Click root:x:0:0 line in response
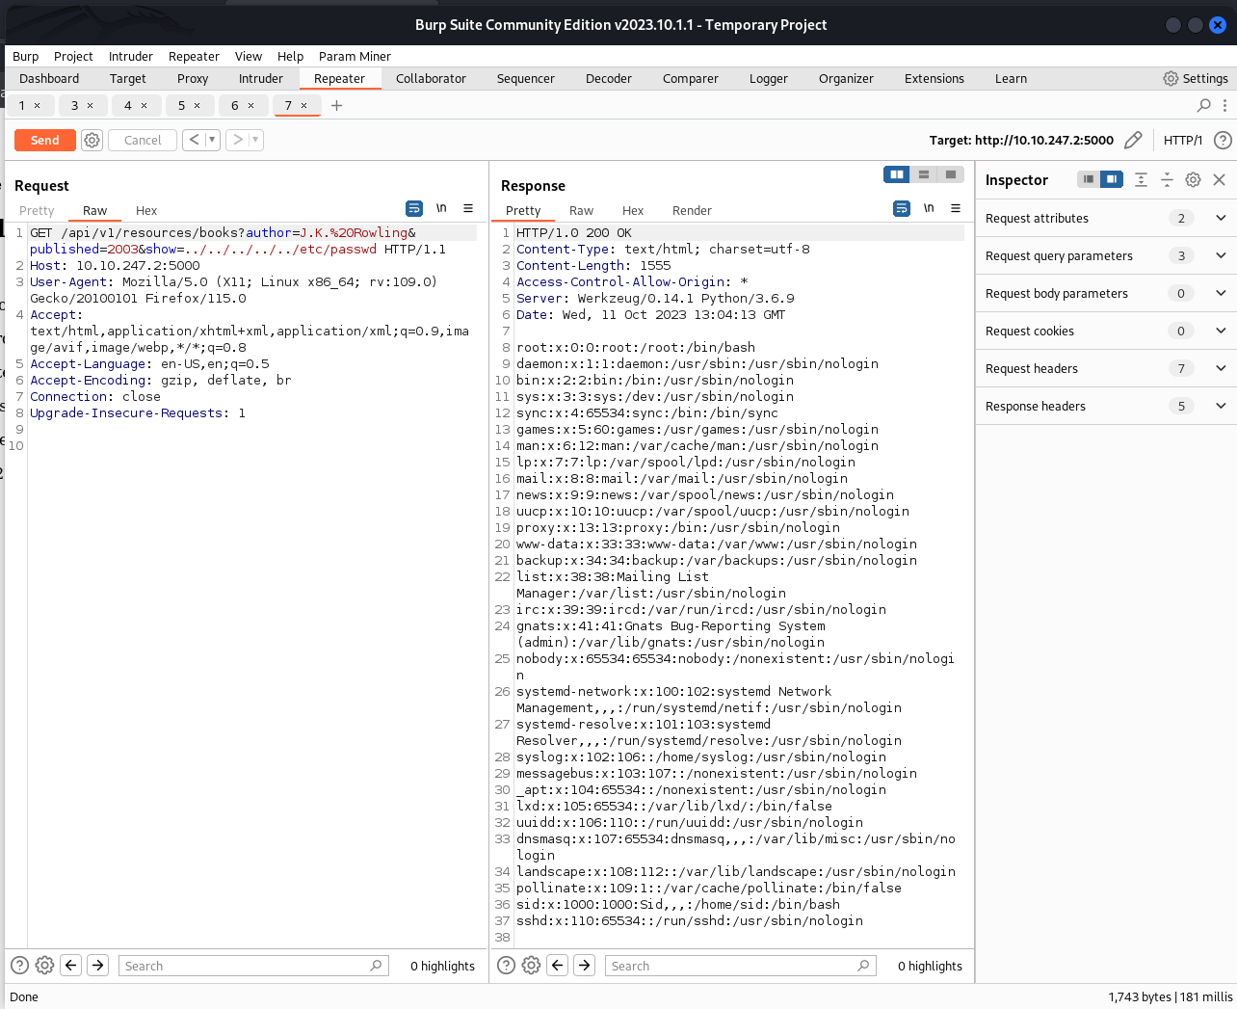This screenshot has height=1009, width=1237. (636, 347)
